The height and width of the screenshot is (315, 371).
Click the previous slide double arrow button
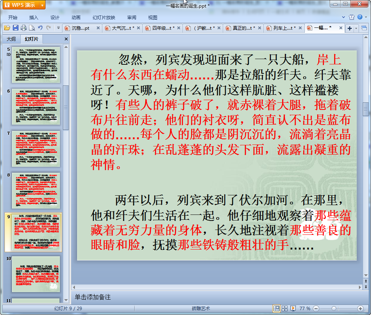[x=366, y=281]
